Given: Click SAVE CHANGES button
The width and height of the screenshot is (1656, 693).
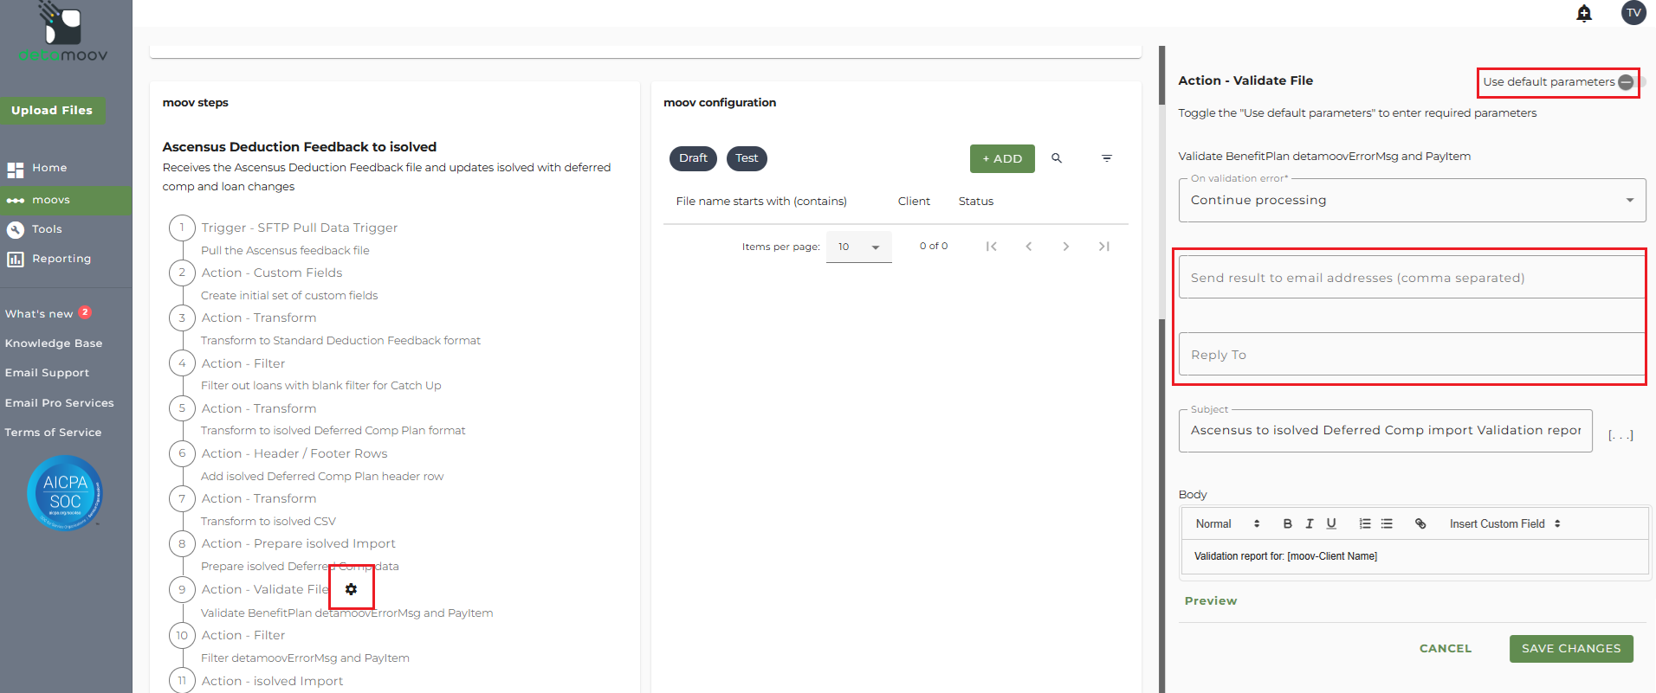Looking at the screenshot, I should tap(1571, 649).
